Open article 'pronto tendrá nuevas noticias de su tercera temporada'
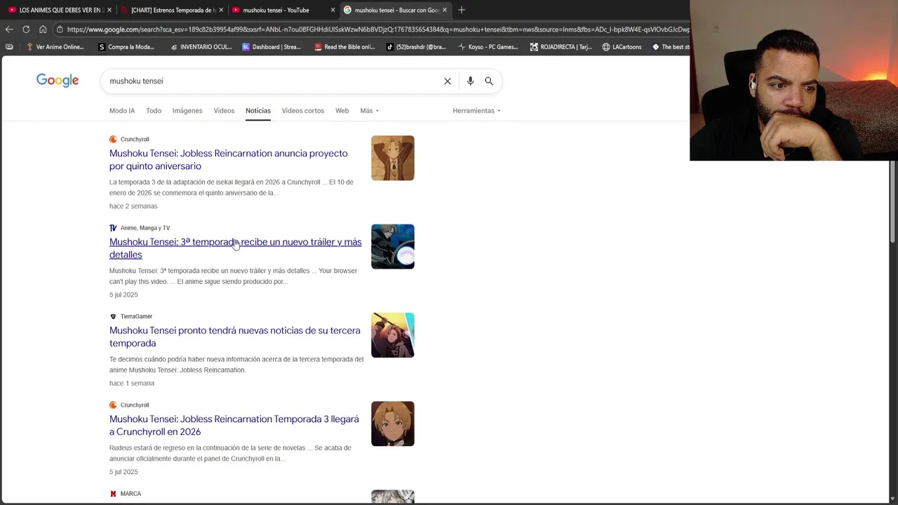This screenshot has width=898, height=505. [235, 337]
